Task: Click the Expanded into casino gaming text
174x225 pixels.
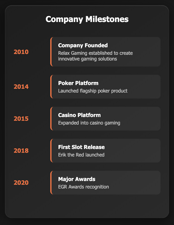Action: (x=89, y=123)
